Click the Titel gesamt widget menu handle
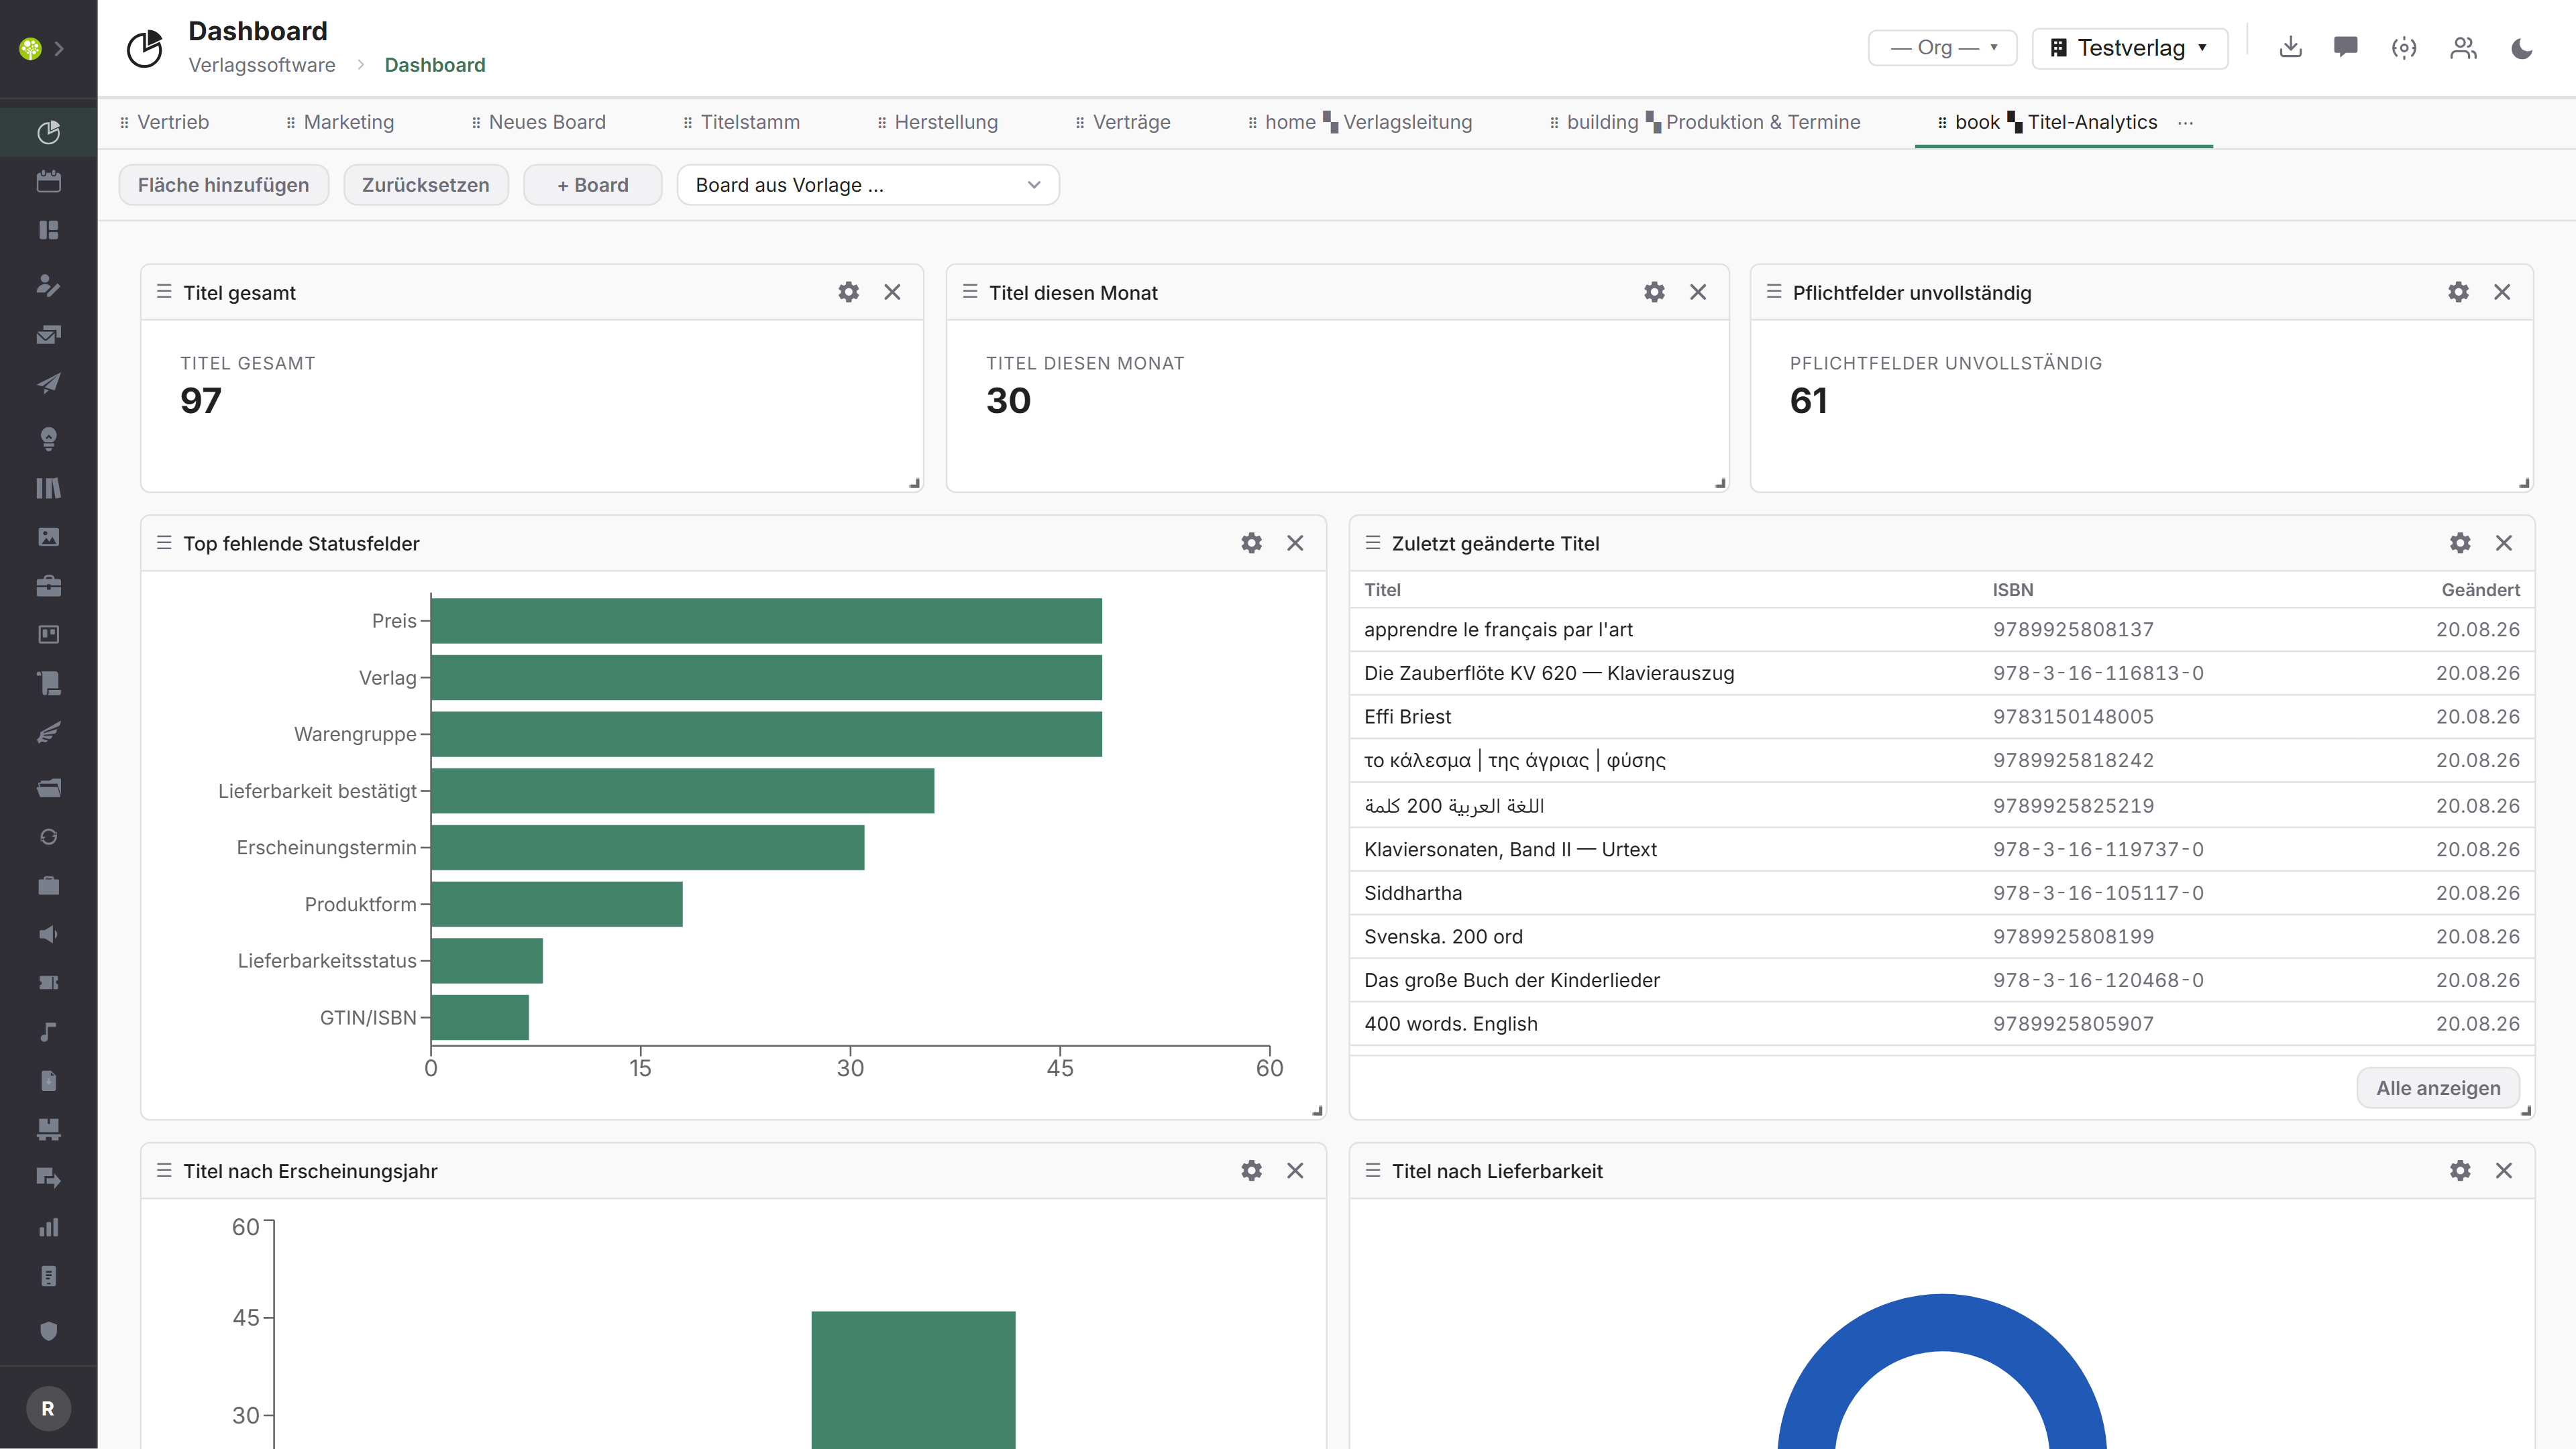Image resolution: width=2576 pixels, height=1449 pixels. [x=164, y=292]
